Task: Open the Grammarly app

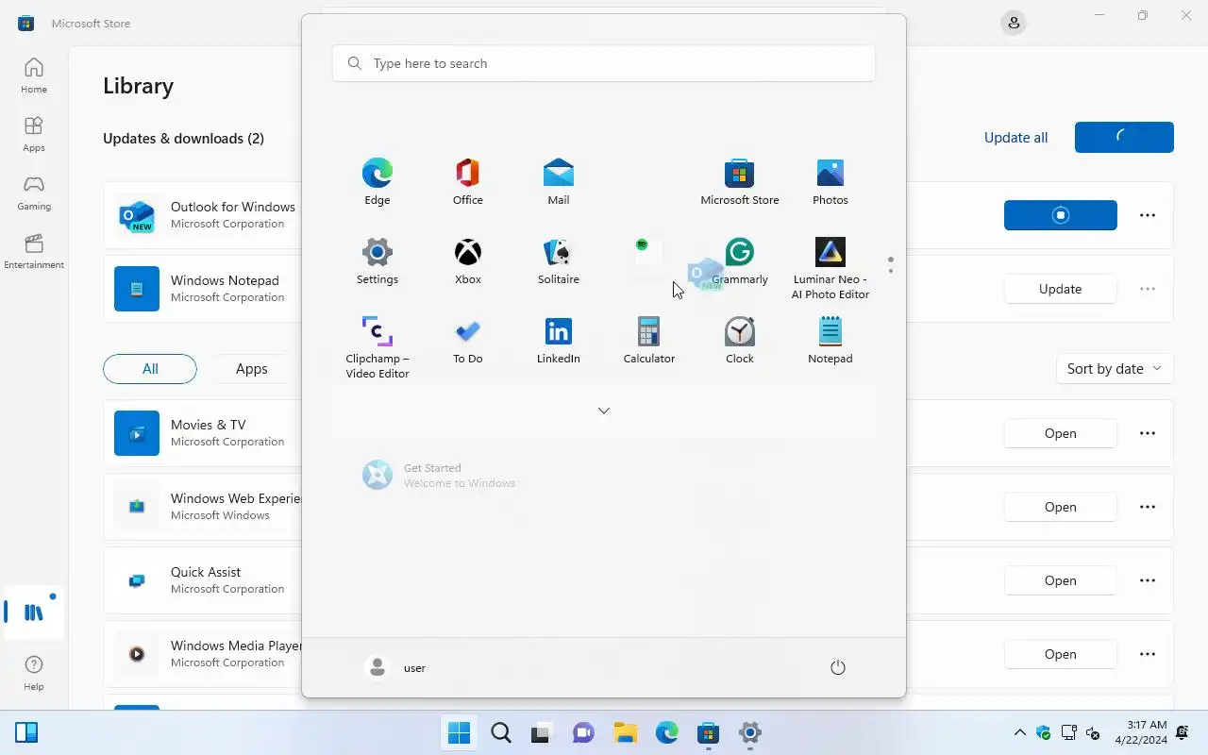Action: click(740, 260)
